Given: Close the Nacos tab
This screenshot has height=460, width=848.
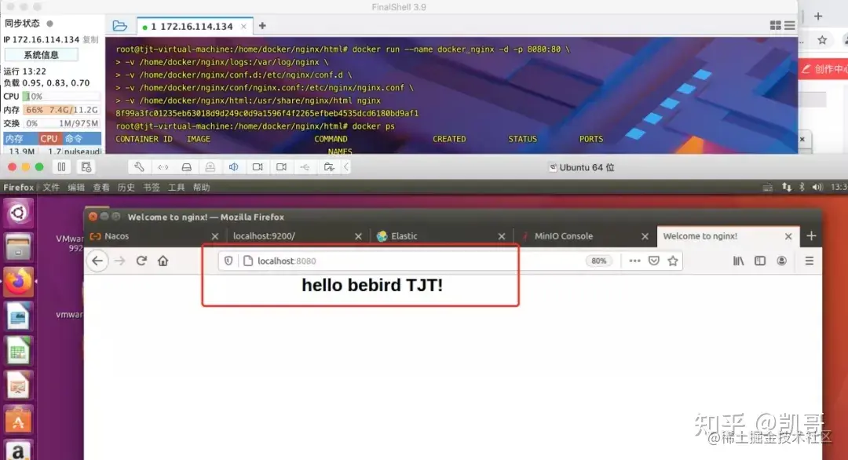Looking at the screenshot, I should 214,236.
